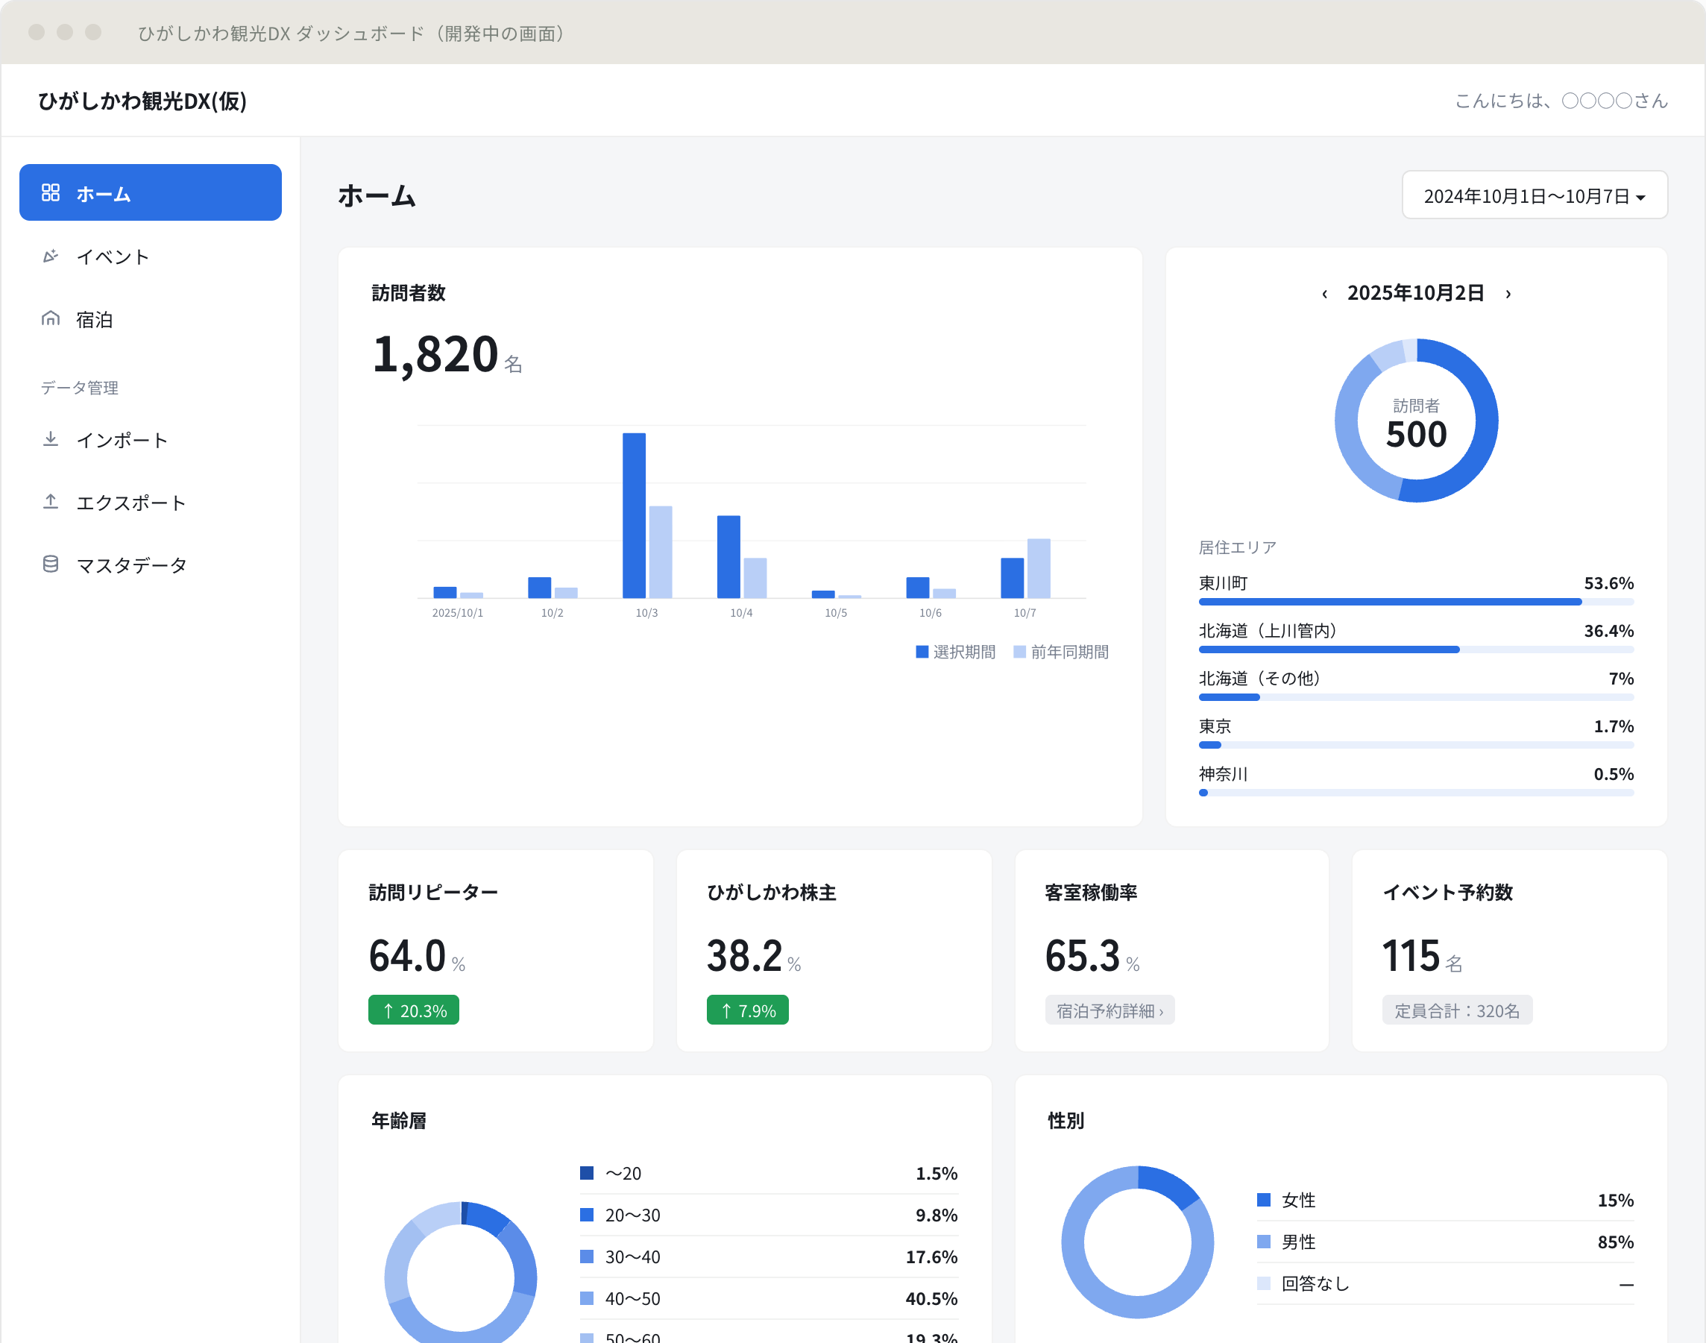Click the 10/7 previous-year bar in chart

[1039, 568]
